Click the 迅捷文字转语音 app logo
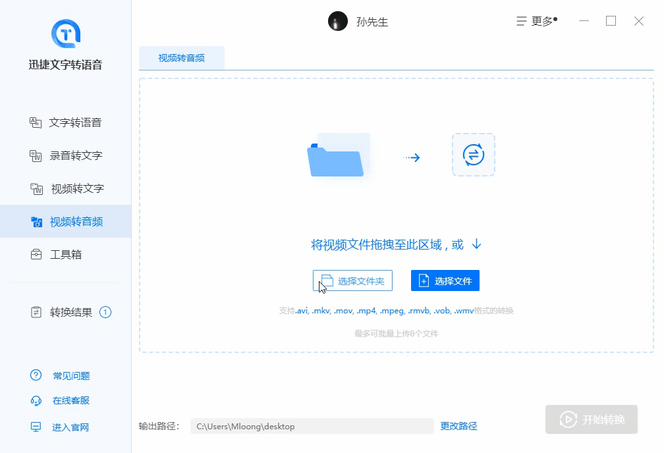Image resolution: width=664 pixels, height=453 pixels. [66, 34]
